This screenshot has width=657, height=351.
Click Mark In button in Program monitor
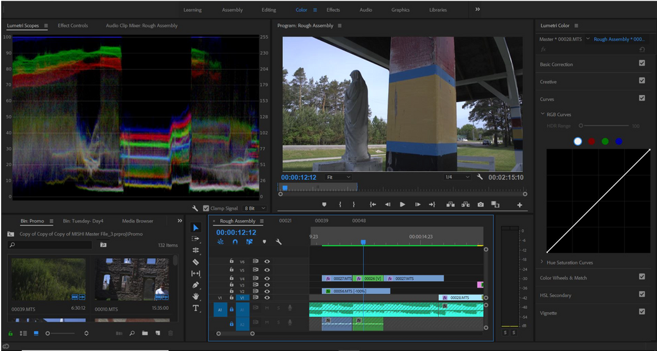(x=340, y=205)
